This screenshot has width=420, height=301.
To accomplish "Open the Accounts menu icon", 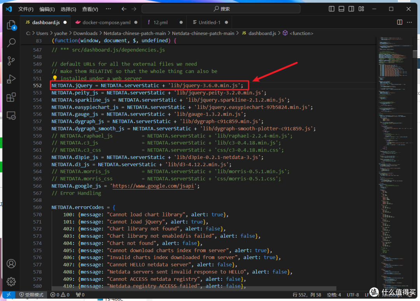I will [11, 264].
